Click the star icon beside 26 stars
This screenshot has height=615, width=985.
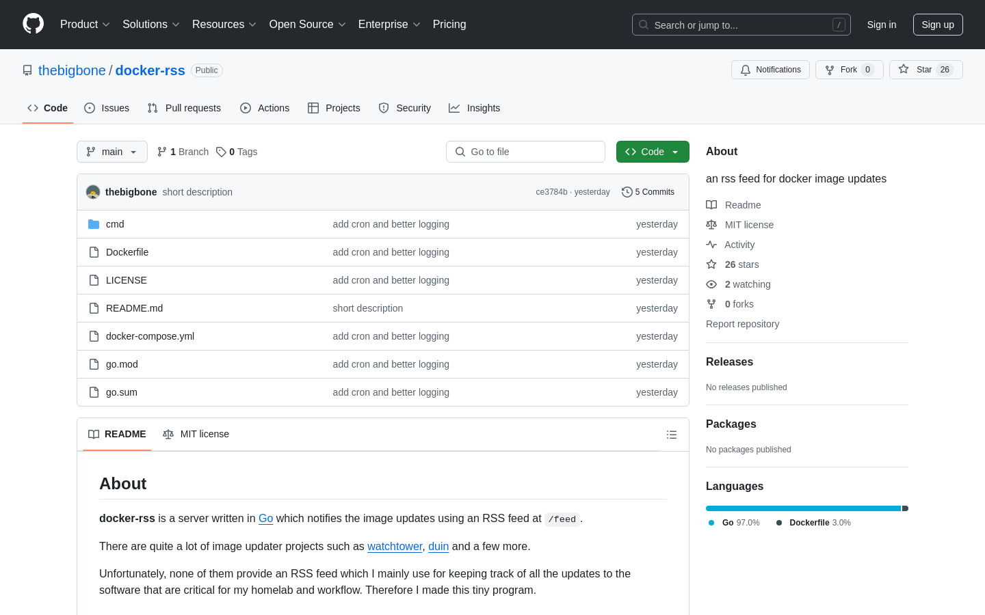click(x=711, y=264)
